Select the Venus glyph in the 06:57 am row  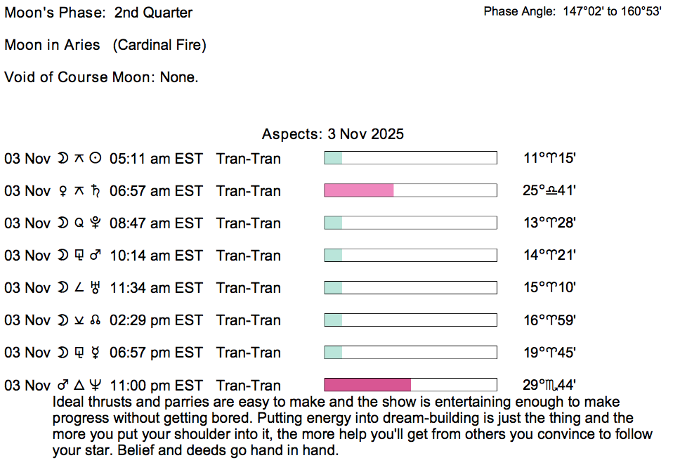64,191
